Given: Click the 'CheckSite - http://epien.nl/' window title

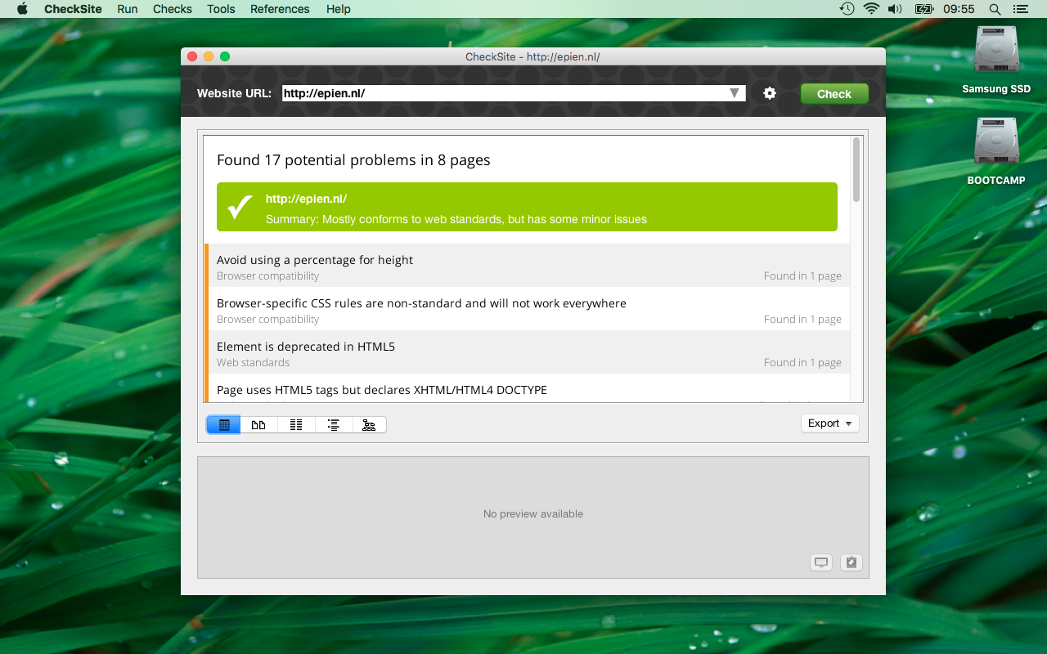Looking at the screenshot, I should pos(532,56).
